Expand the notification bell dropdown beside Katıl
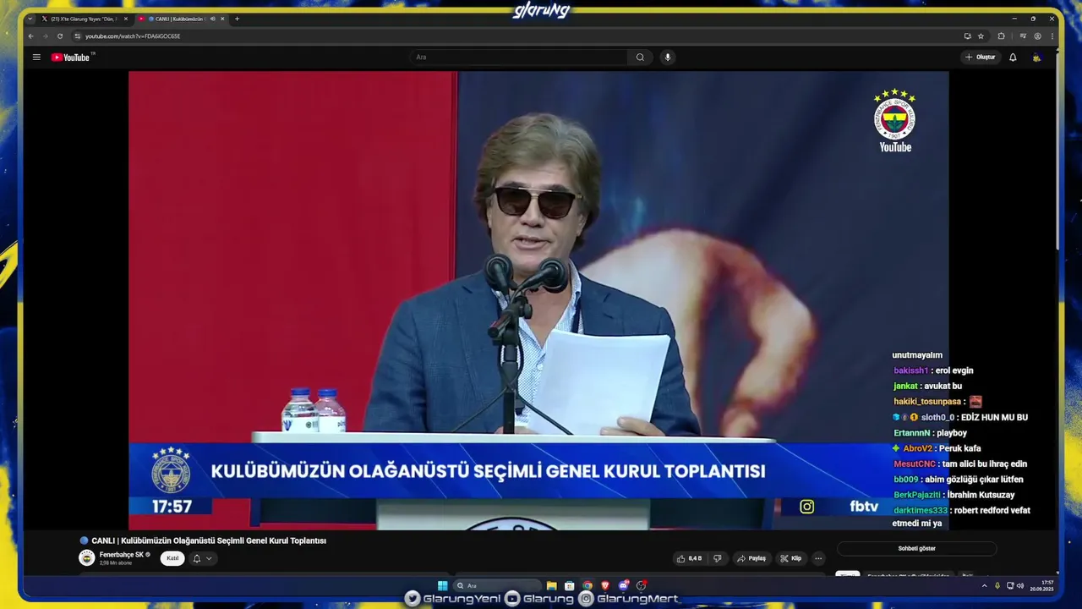The height and width of the screenshot is (609, 1082). click(x=202, y=558)
